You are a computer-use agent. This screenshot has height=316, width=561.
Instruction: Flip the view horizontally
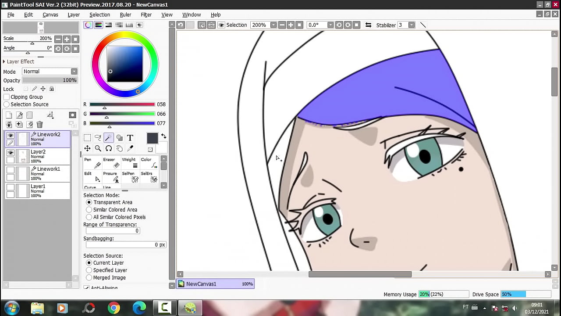(x=368, y=25)
